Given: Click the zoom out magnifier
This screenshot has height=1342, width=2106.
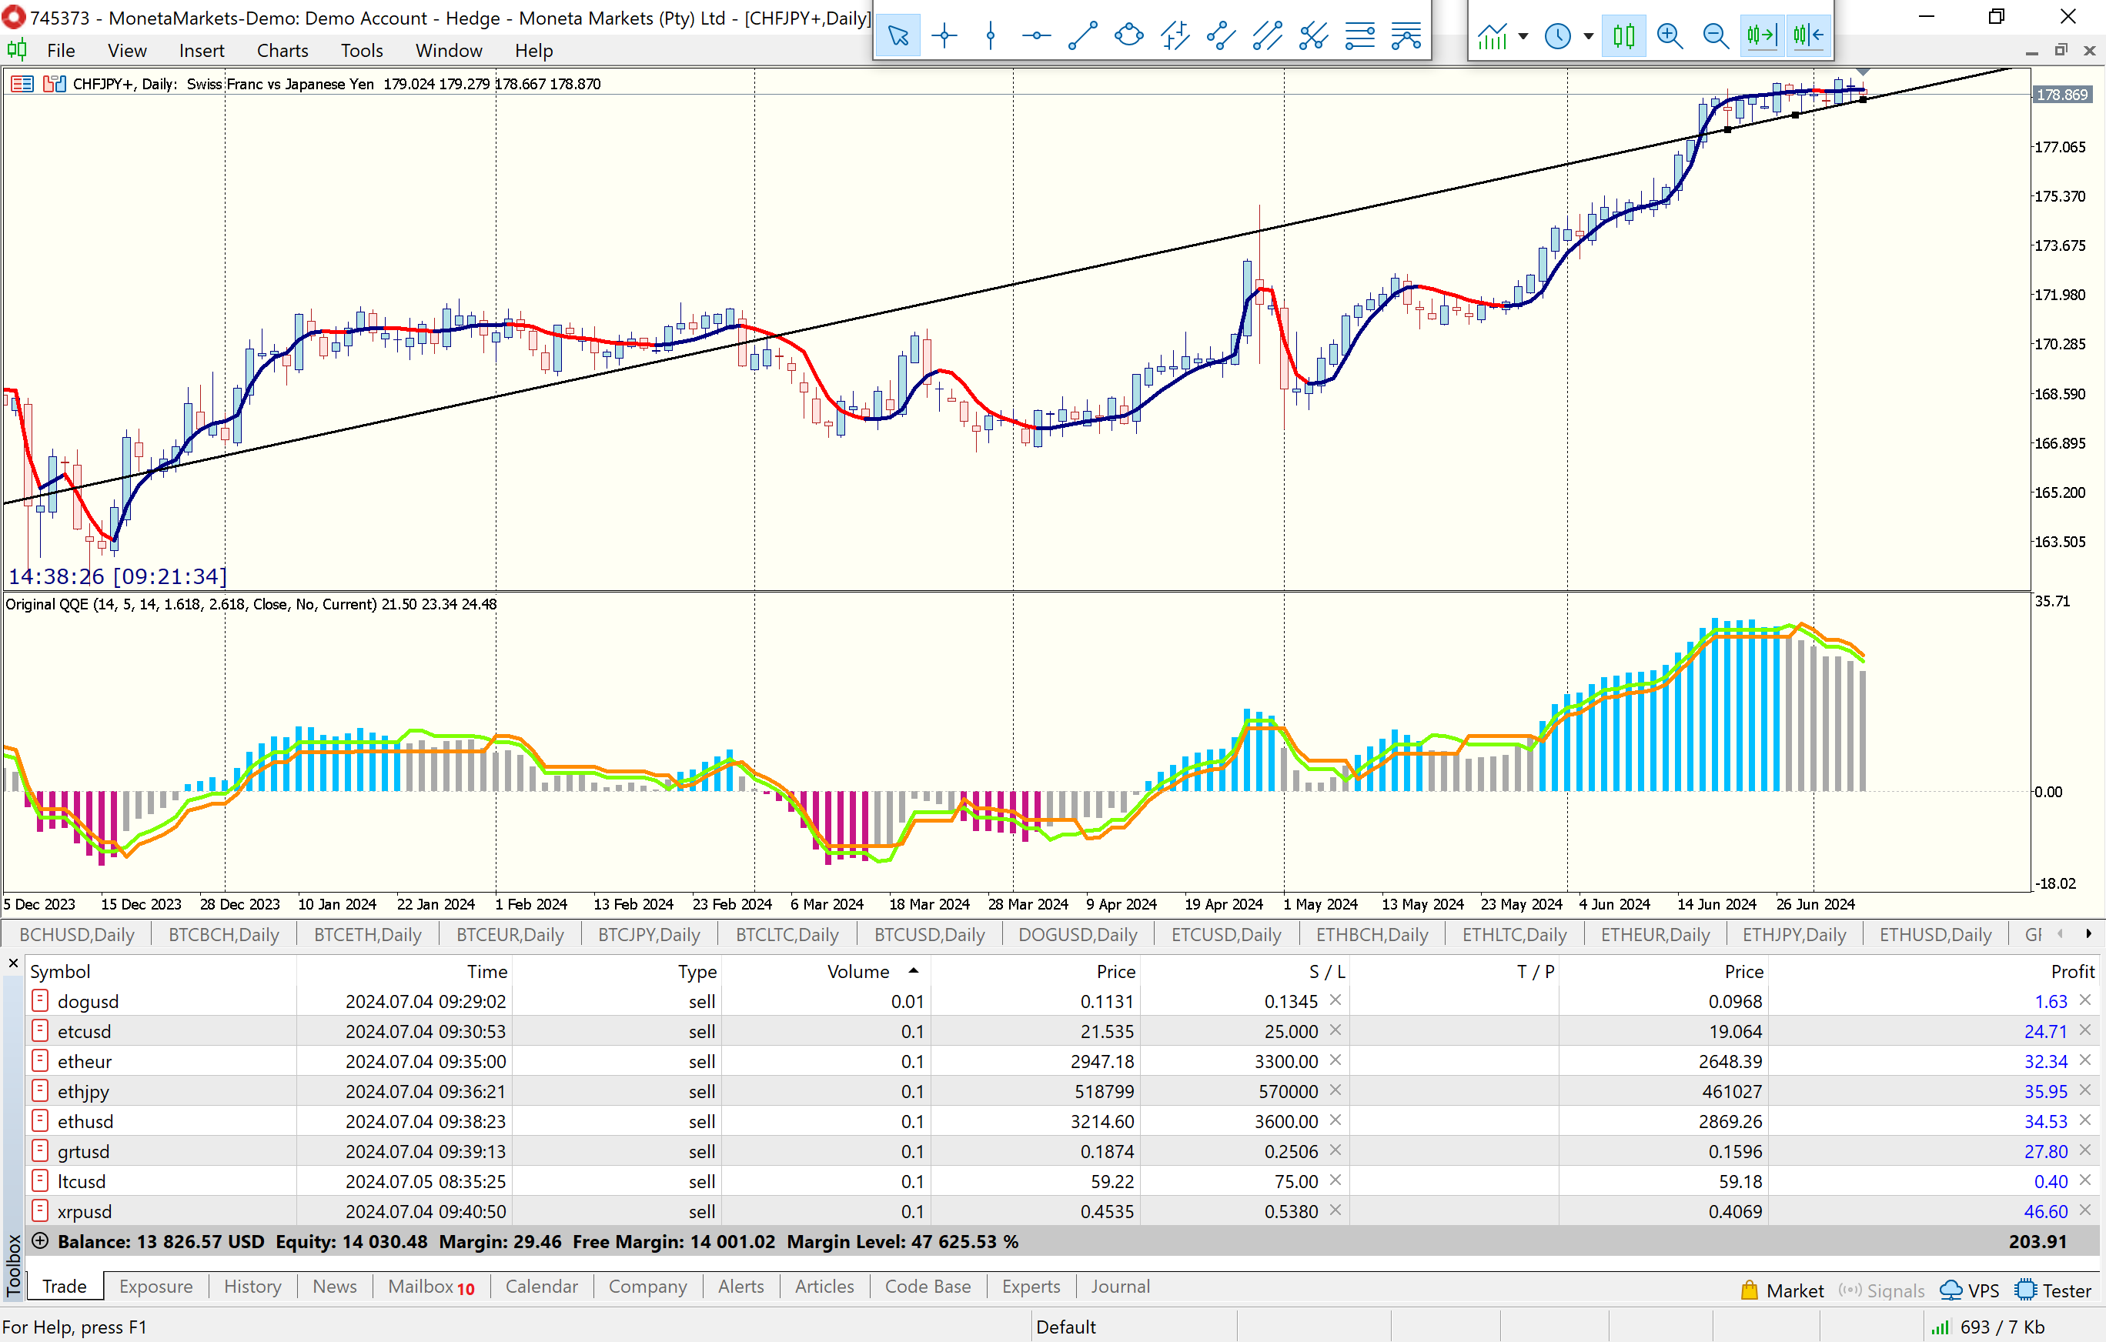Looking at the screenshot, I should tap(1715, 36).
